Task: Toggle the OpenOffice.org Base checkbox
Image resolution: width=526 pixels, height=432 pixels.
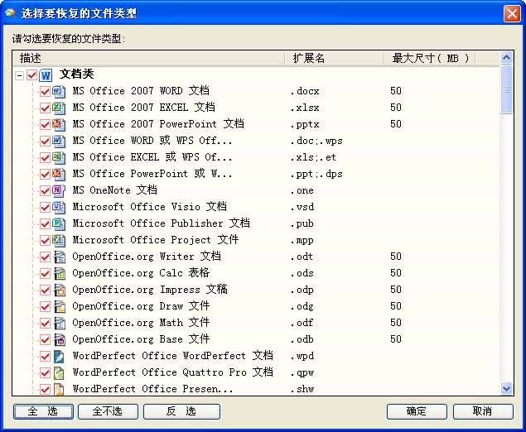Action: pos(46,339)
